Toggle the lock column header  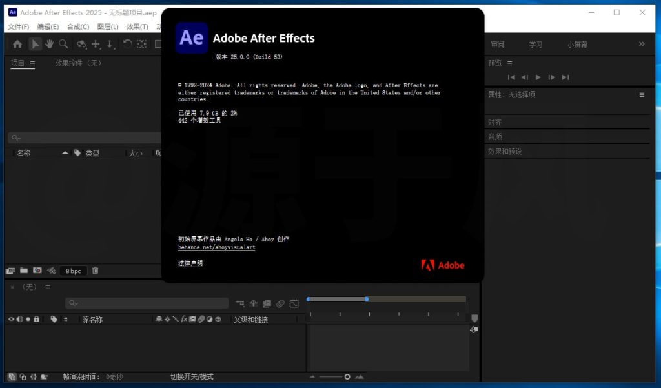[37, 319]
